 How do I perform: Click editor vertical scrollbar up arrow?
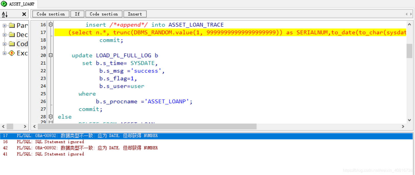(x=409, y=25)
